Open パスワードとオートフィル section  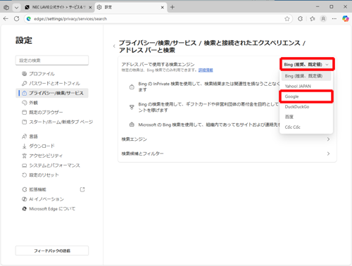(52, 84)
